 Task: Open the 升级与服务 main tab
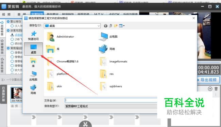point(130,14)
